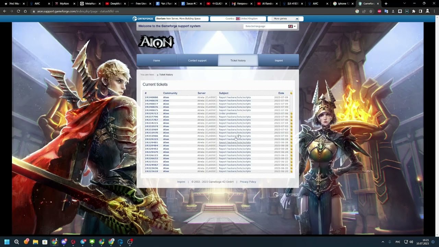Open the tab search chevron
This screenshot has width=439, height=247.
[x=404, y=3]
